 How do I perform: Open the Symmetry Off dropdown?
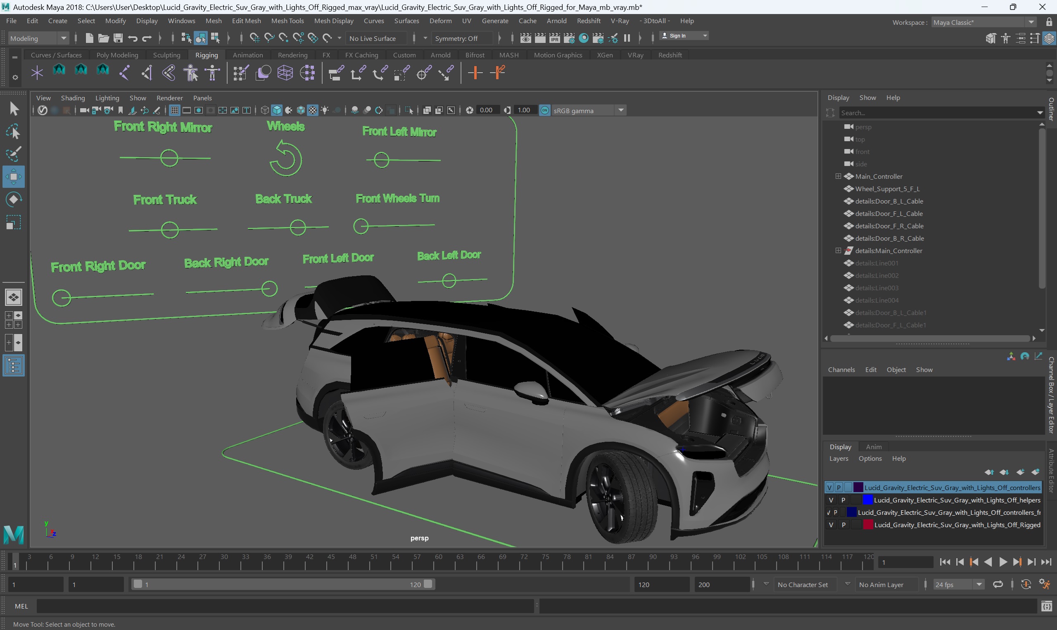click(462, 38)
